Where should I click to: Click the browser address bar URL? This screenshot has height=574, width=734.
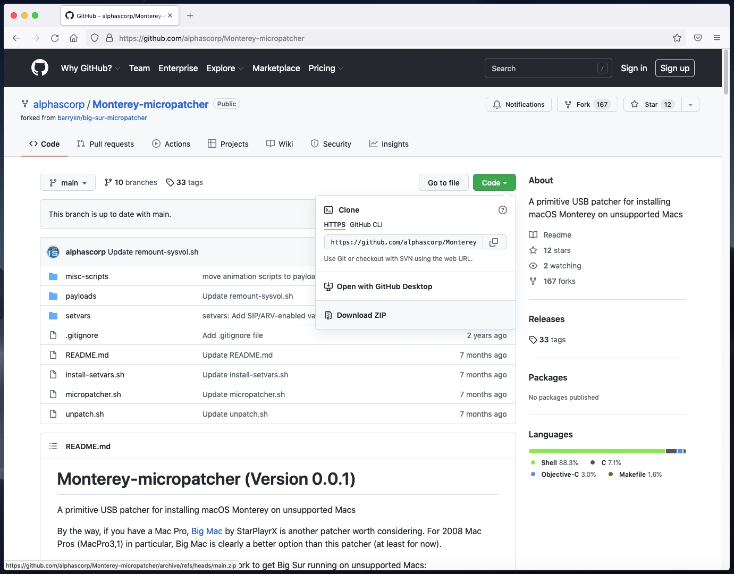tap(212, 38)
